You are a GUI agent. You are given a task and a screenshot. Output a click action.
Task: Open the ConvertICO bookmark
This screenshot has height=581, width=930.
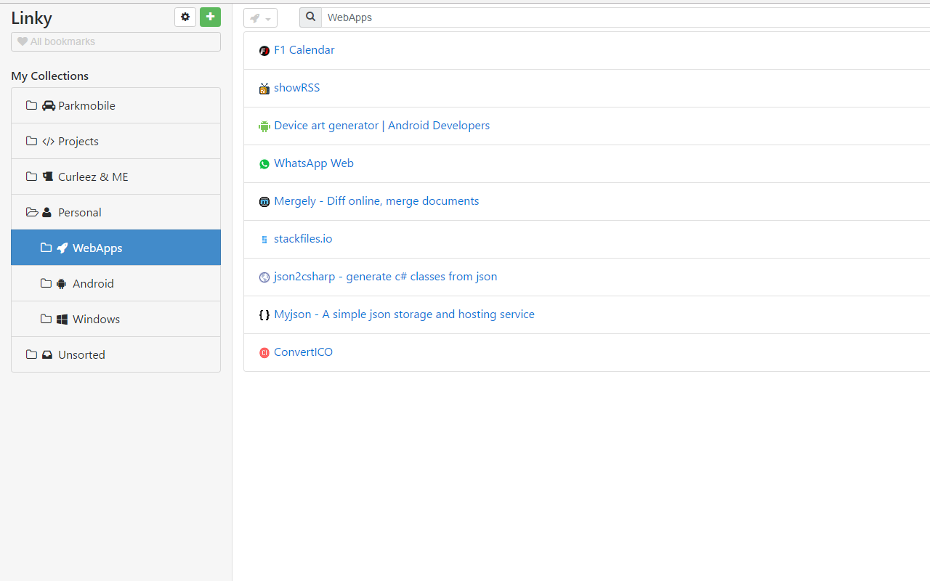303,352
